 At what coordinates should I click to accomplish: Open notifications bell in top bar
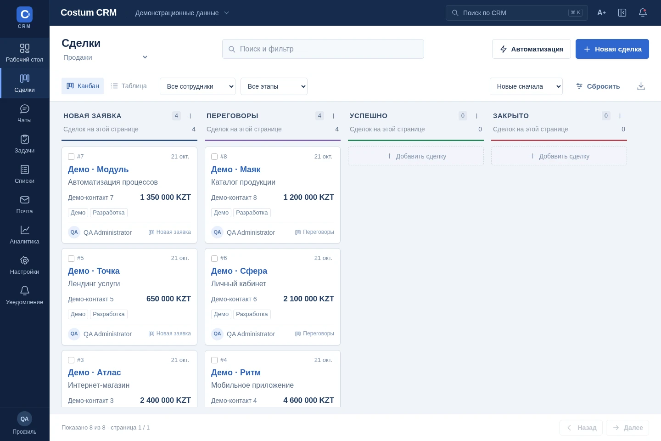point(643,13)
